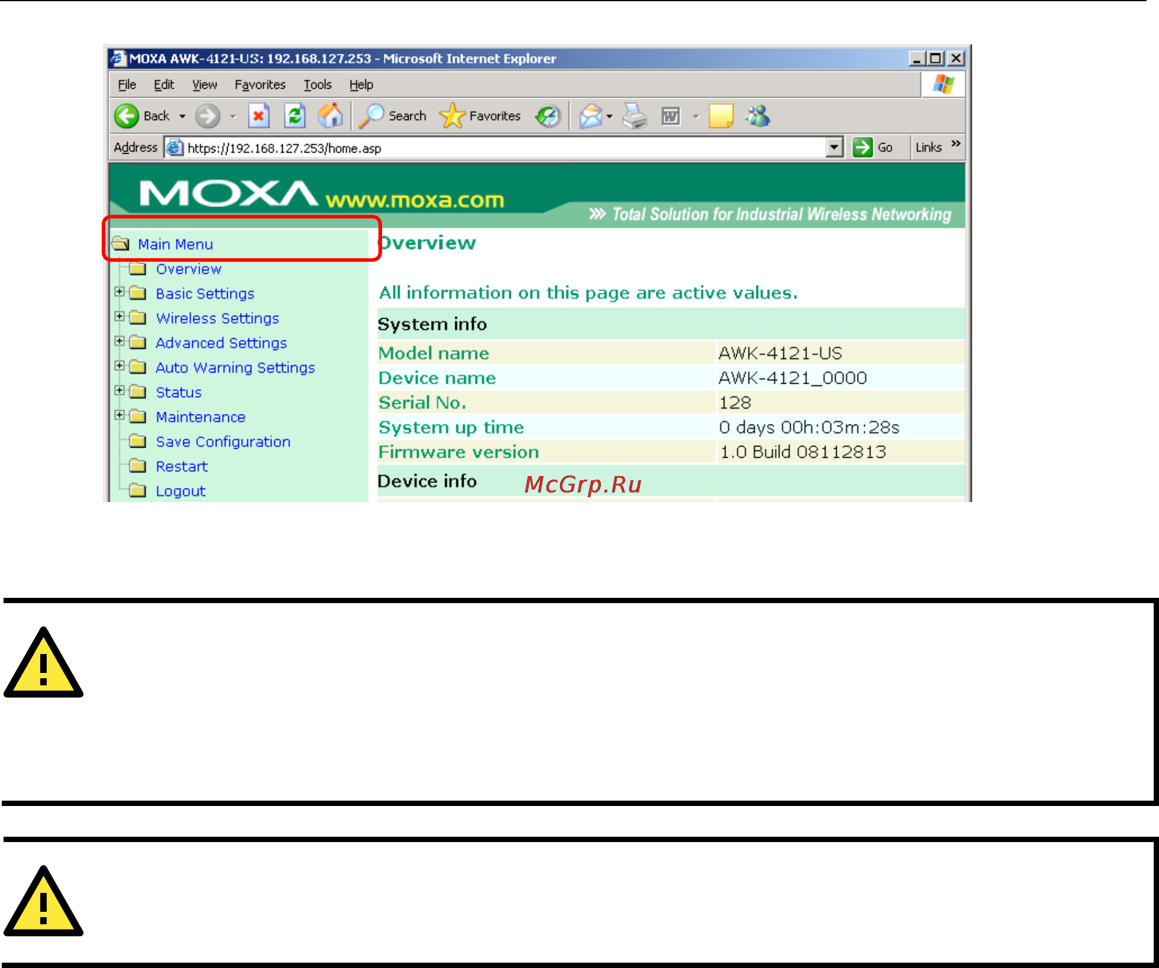Click the Logout link
1159x968 pixels.
coord(180,491)
